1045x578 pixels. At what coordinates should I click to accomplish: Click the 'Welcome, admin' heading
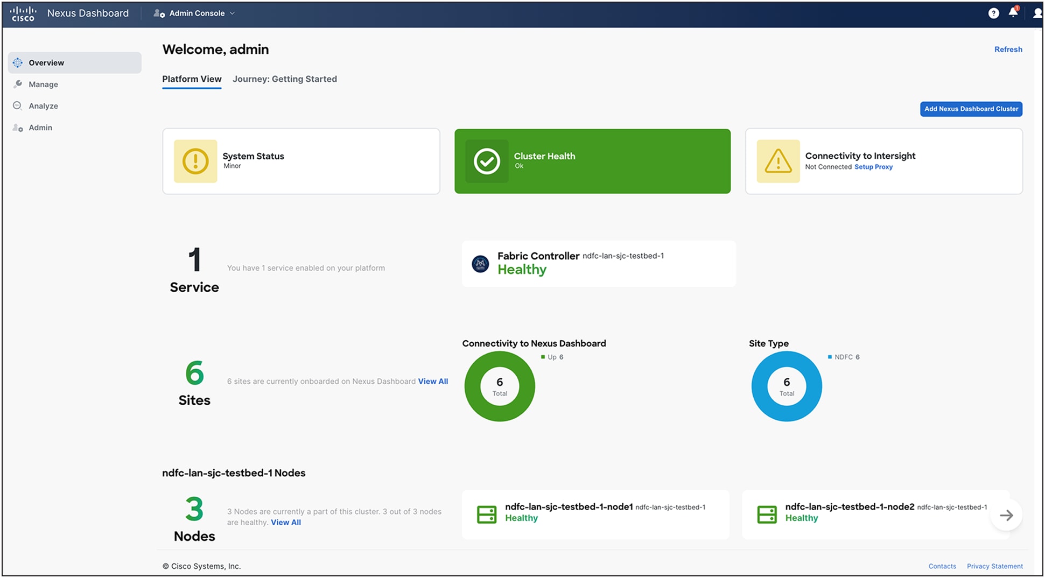click(215, 50)
